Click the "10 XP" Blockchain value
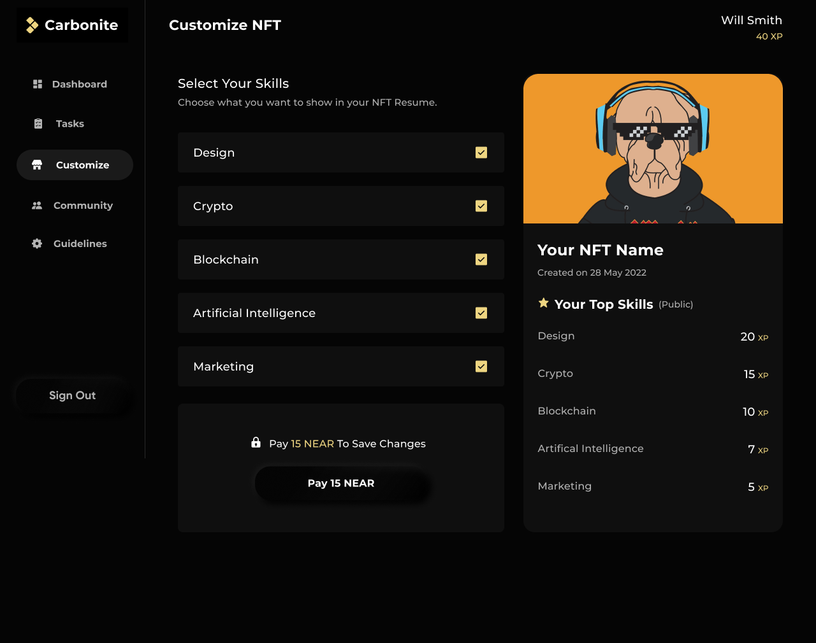 pos(755,412)
